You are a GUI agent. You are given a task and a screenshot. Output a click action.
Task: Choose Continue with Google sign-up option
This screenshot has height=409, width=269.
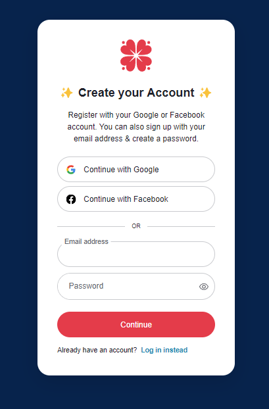136,169
